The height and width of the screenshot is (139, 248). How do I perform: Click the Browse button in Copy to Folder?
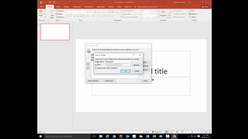point(137,65)
